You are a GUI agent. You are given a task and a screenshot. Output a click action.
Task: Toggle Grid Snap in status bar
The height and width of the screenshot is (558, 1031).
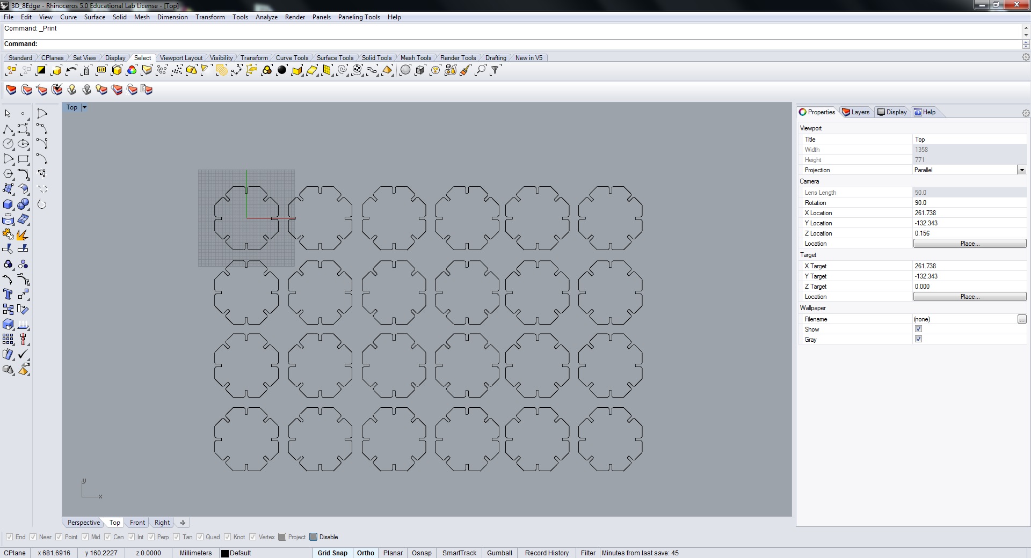[332, 553]
